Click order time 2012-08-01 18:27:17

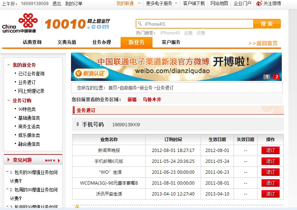click(x=173, y=151)
